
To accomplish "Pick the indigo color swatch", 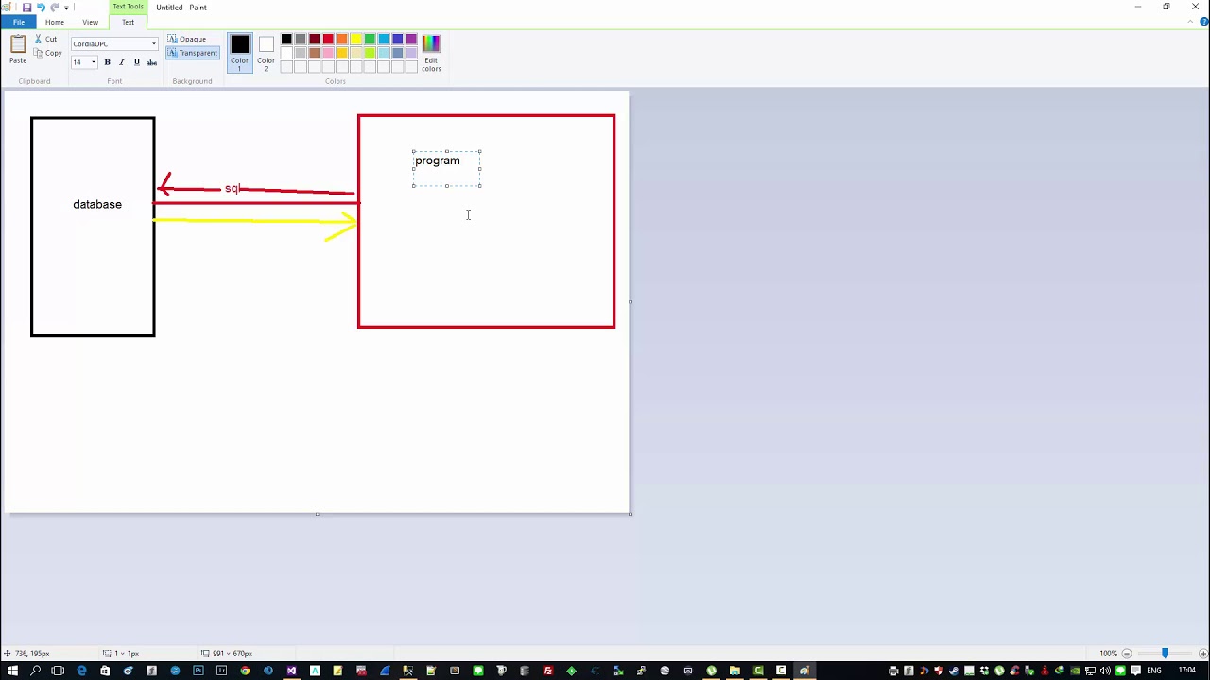I will (x=397, y=39).
